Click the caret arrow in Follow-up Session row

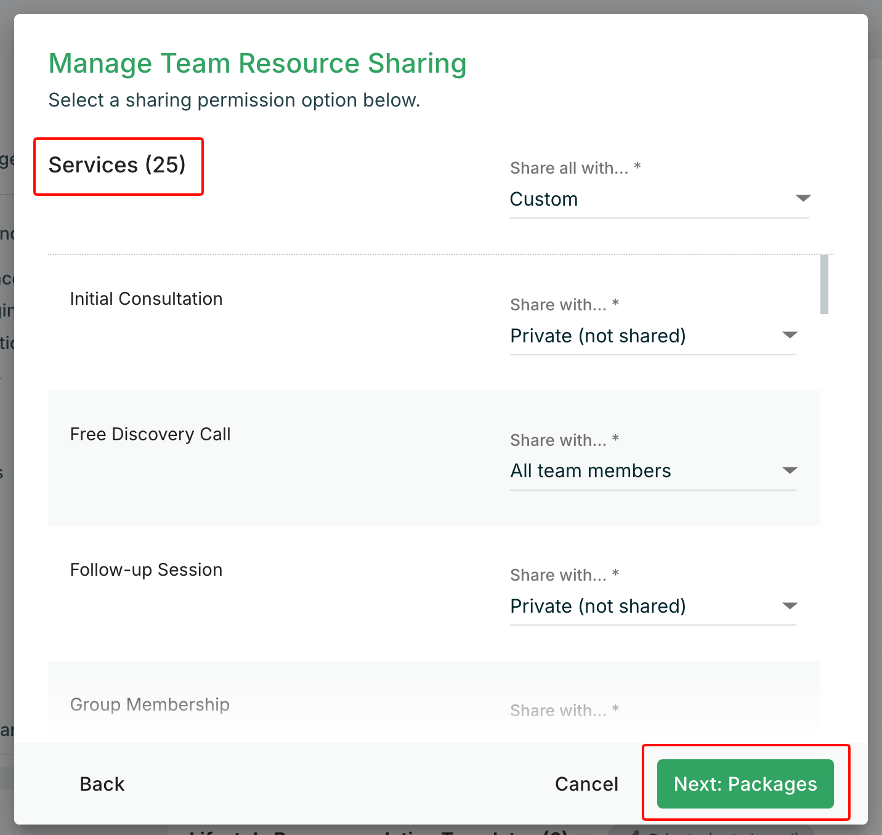790,606
